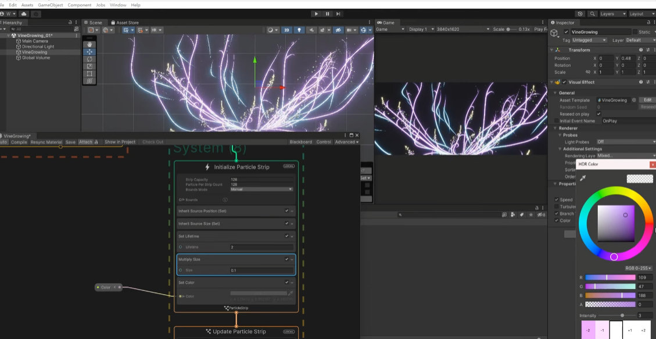
Task: Click the hierarchy search icon
Action: coord(13,29)
